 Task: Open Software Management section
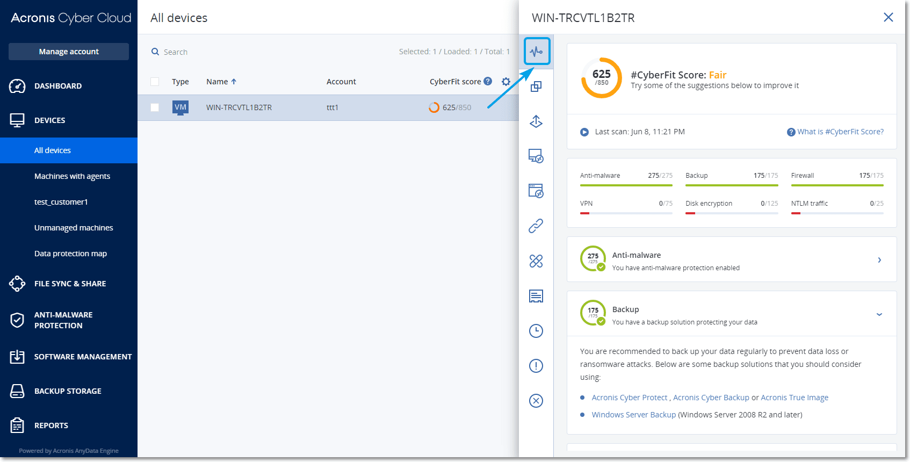pyautogui.click(x=69, y=357)
